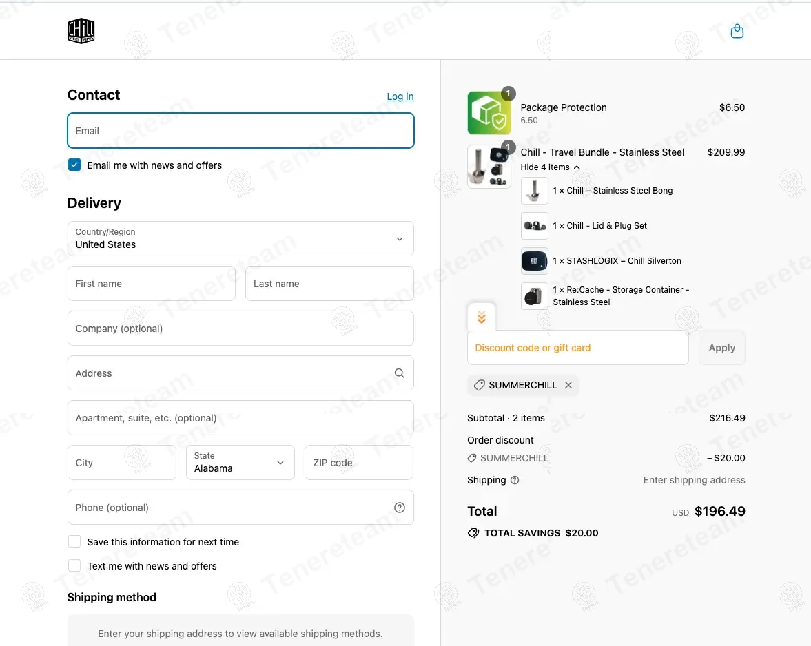This screenshot has width=811, height=646.
Task: Click the Apply discount button
Action: [x=722, y=348]
